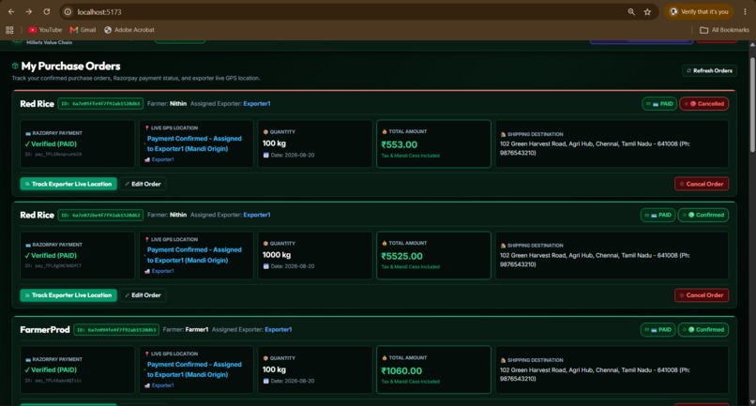Track Exporter Live Location for the 100 kg Red Rice order
The height and width of the screenshot is (406, 756).
pyautogui.click(x=68, y=184)
